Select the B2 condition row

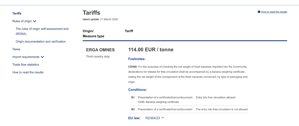188,109
